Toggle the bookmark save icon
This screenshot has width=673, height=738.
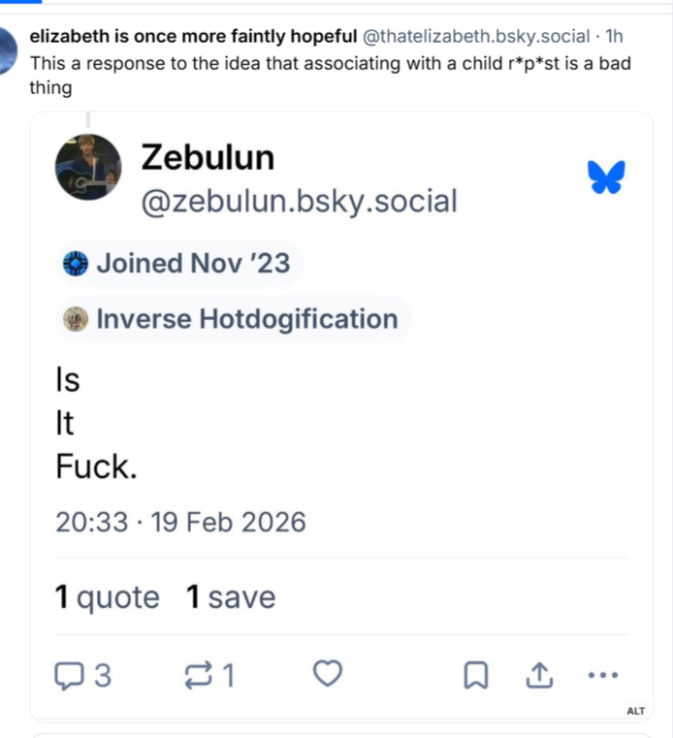click(475, 675)
